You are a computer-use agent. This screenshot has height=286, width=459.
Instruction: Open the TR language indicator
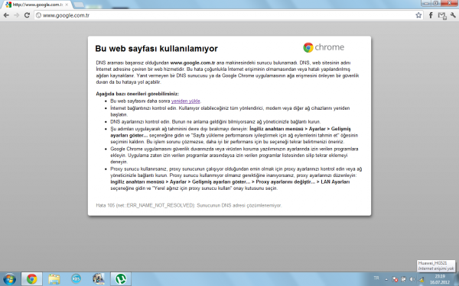376,278
